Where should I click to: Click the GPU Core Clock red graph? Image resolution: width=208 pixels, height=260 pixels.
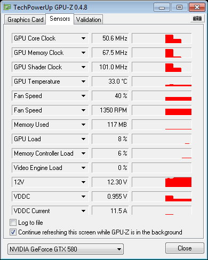[162, 38]
